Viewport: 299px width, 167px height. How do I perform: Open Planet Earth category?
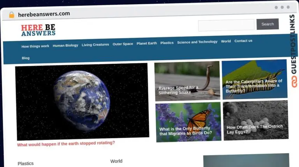tap(147, 43)
